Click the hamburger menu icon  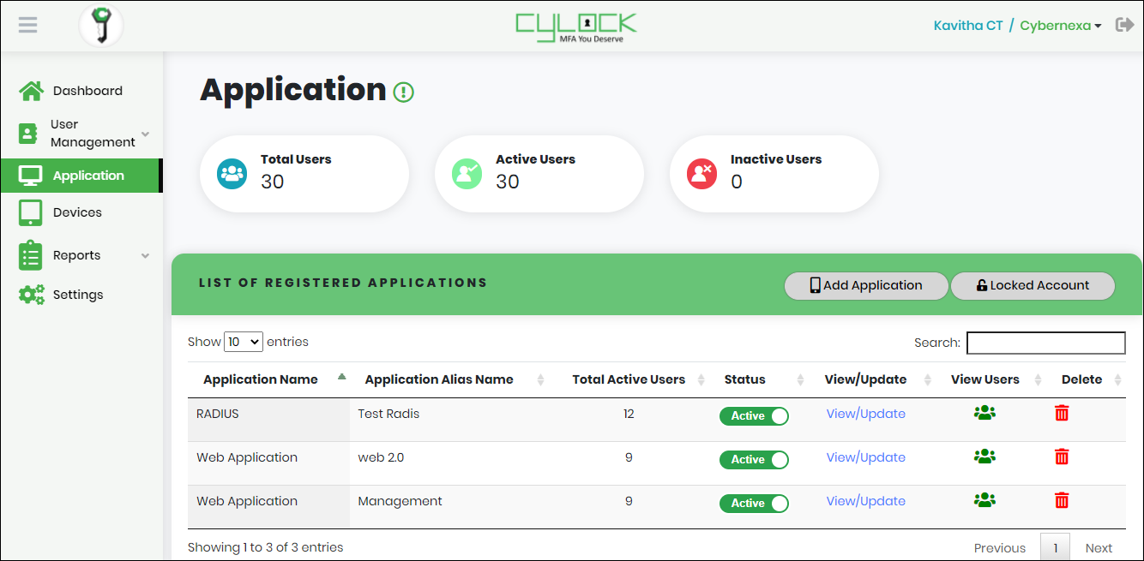pyautogui.click(x=27, y=25)
